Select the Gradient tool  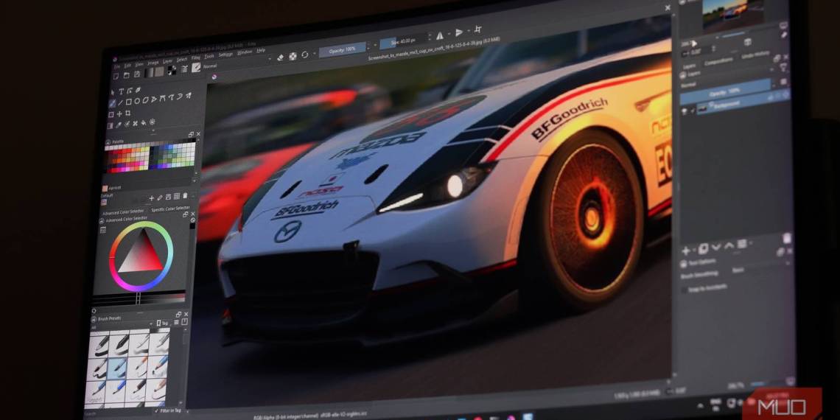(110, 126)
